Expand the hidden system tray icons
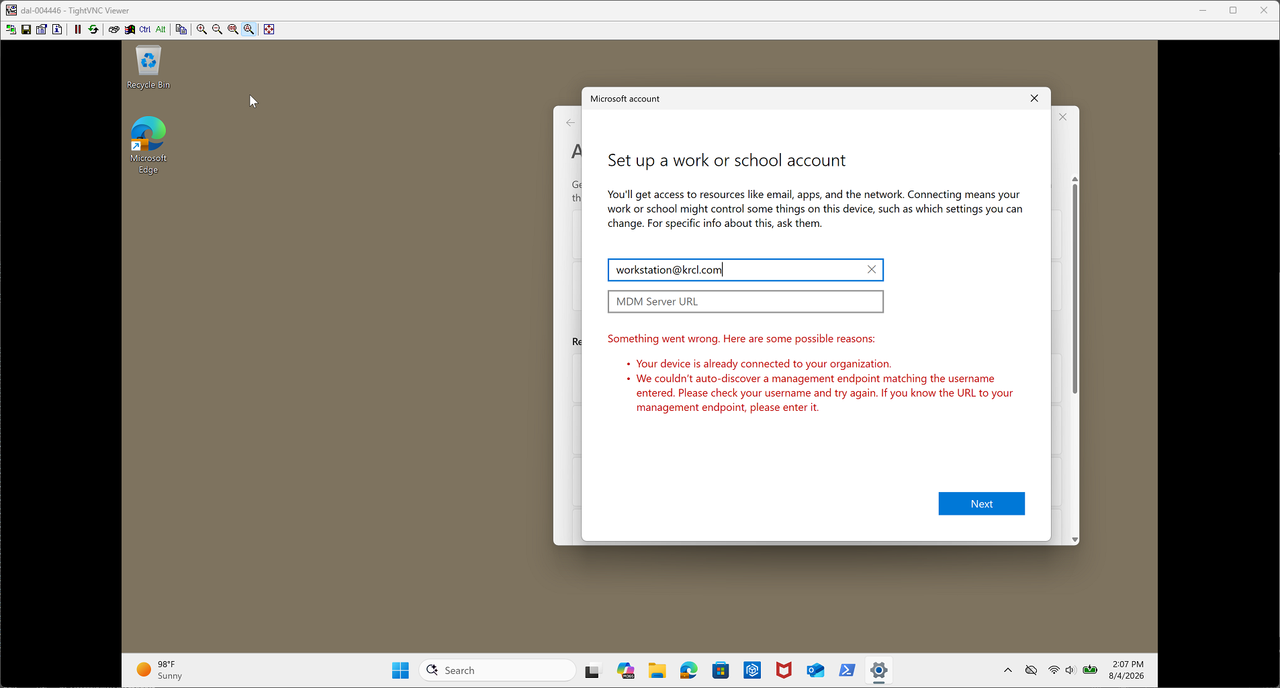The width and height of the screenshot is (1280, 688). point(1007,670)
